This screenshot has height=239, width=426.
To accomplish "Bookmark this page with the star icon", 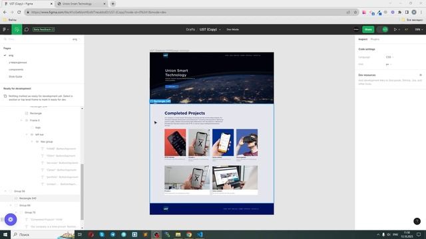I will (x=355, y=12).
